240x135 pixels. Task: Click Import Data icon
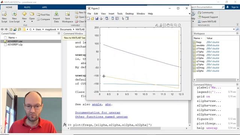tap(56, 17)
